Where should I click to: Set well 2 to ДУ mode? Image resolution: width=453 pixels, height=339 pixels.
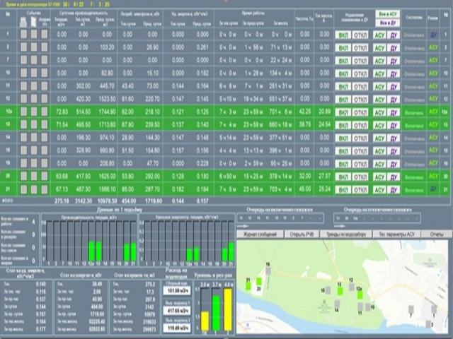point(394,48)
